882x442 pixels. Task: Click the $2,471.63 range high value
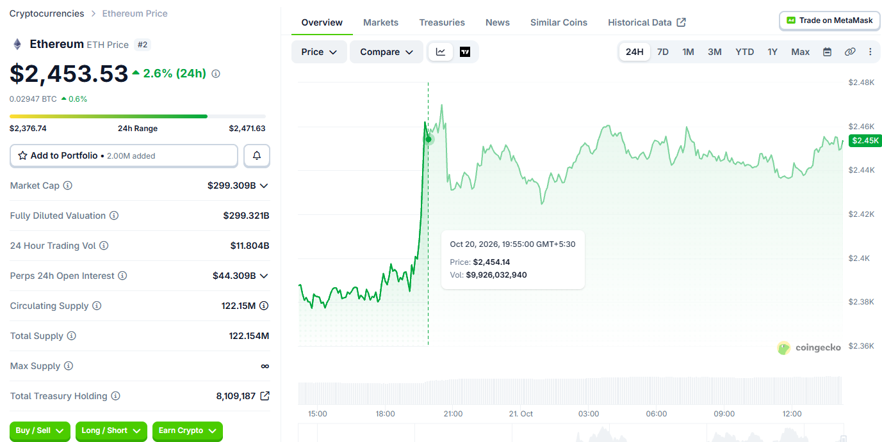247,129
